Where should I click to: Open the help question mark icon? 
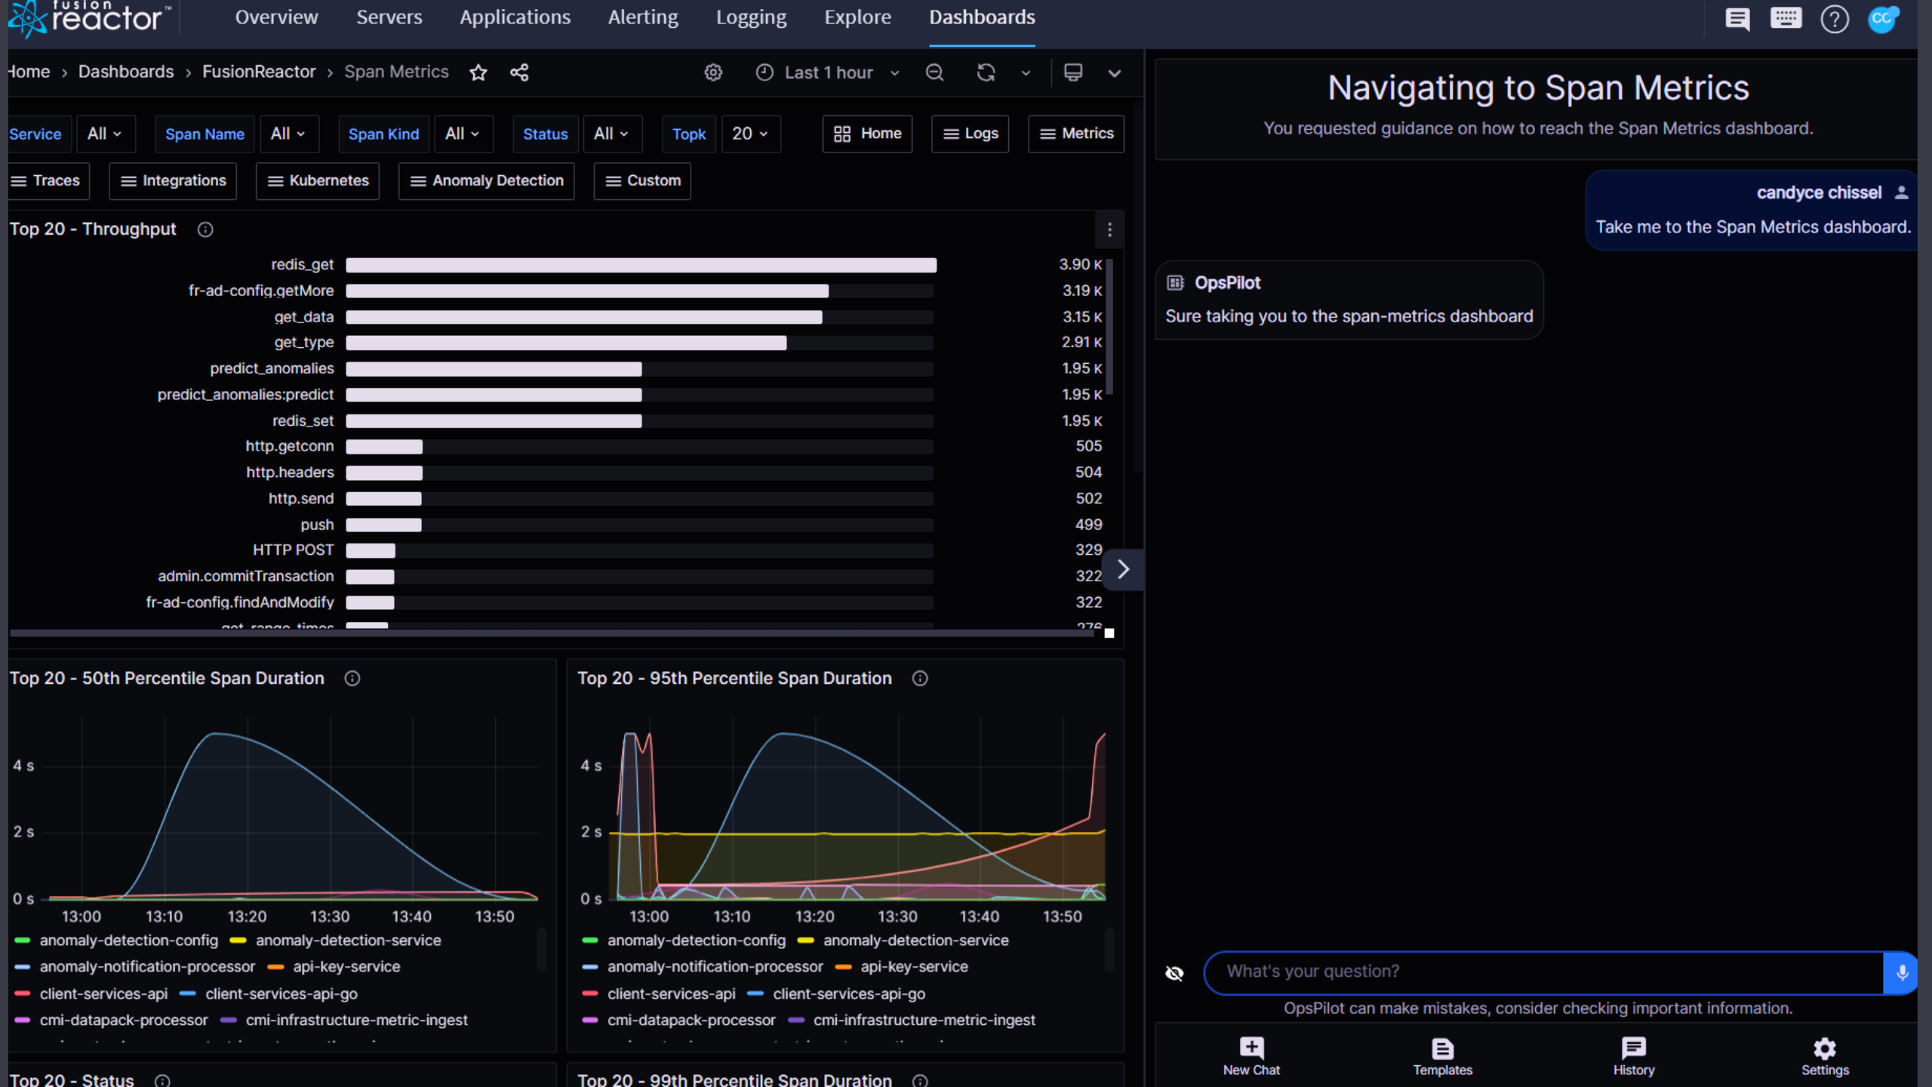click(x=1835, y=18)
